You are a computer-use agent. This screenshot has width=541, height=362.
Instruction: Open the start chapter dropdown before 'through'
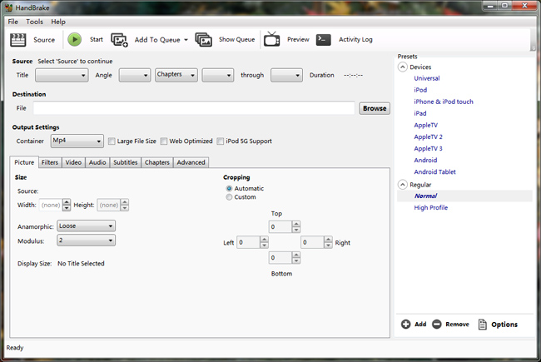click(218, 75)
